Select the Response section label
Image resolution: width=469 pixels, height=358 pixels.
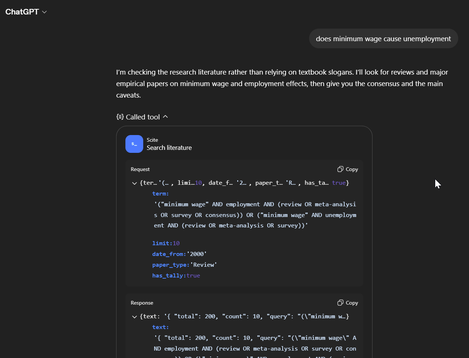click(142, 303)
